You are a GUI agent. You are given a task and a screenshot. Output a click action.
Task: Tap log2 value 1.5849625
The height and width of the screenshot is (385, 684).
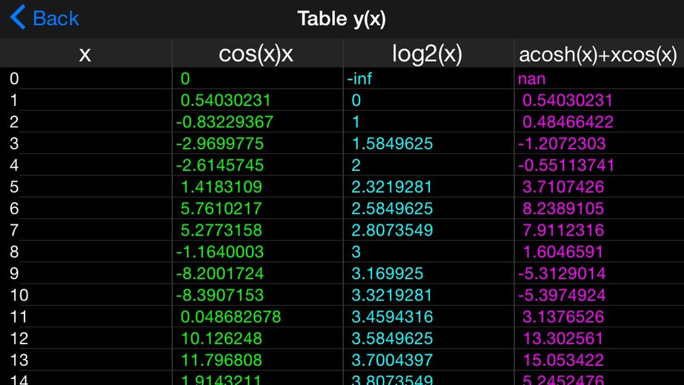click(392, 144)
